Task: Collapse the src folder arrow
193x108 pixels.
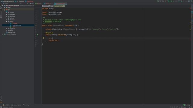Action: click(5, 11)
